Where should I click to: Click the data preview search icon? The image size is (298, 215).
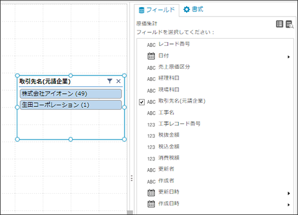[x=290, y=24]
